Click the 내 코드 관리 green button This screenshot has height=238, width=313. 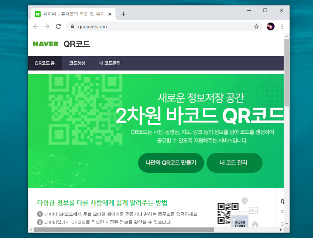click(x=234, y=163)
